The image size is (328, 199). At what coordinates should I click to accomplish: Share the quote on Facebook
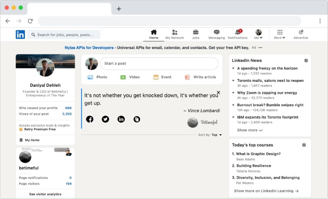(90, 119)
